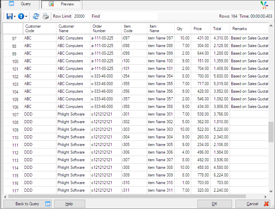Image resolution: width=275 pixels, height=209 pixels.
Task: Click customer code ABC in row 105
Action: [x=39, y=99]
